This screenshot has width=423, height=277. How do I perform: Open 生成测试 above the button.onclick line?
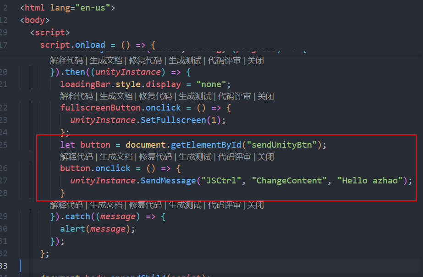pyautogui.click(x=195, y=156)
